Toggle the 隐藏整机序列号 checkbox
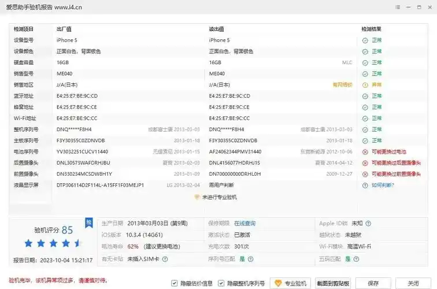The width and height of the screenshot is (437, 289). point(221,283)
